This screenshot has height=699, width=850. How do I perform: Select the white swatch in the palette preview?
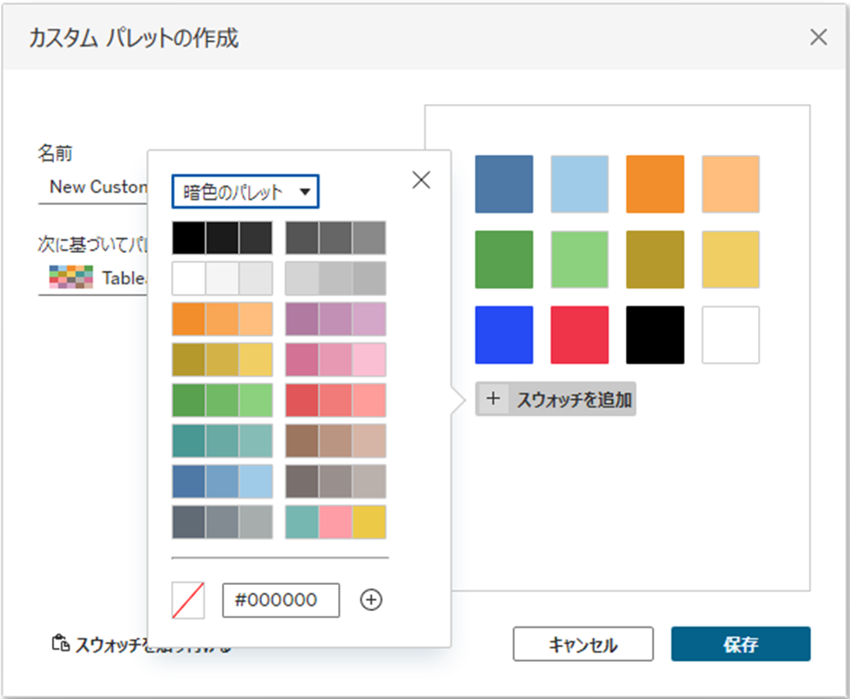[730, 335]
